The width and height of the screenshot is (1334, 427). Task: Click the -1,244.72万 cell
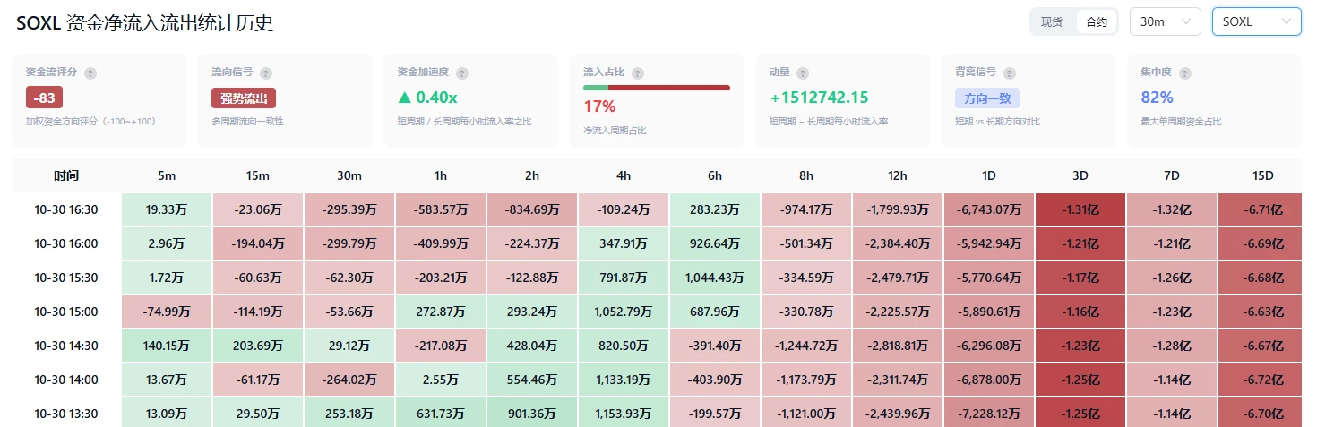click(806, 346)
